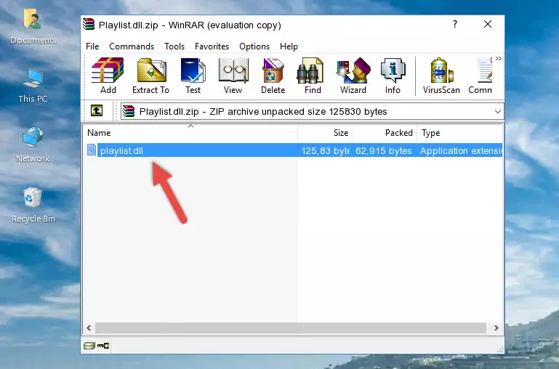
Task: Select the playlist.dll file name
Action: tap(121, 150)
